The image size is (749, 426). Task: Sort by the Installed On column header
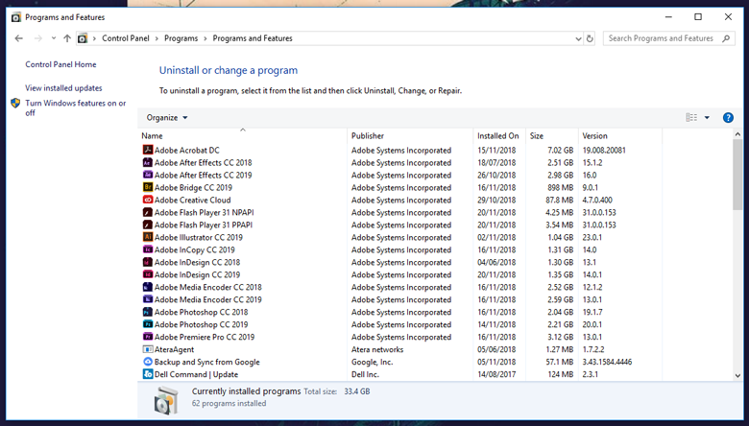click(x=499, y=135)
